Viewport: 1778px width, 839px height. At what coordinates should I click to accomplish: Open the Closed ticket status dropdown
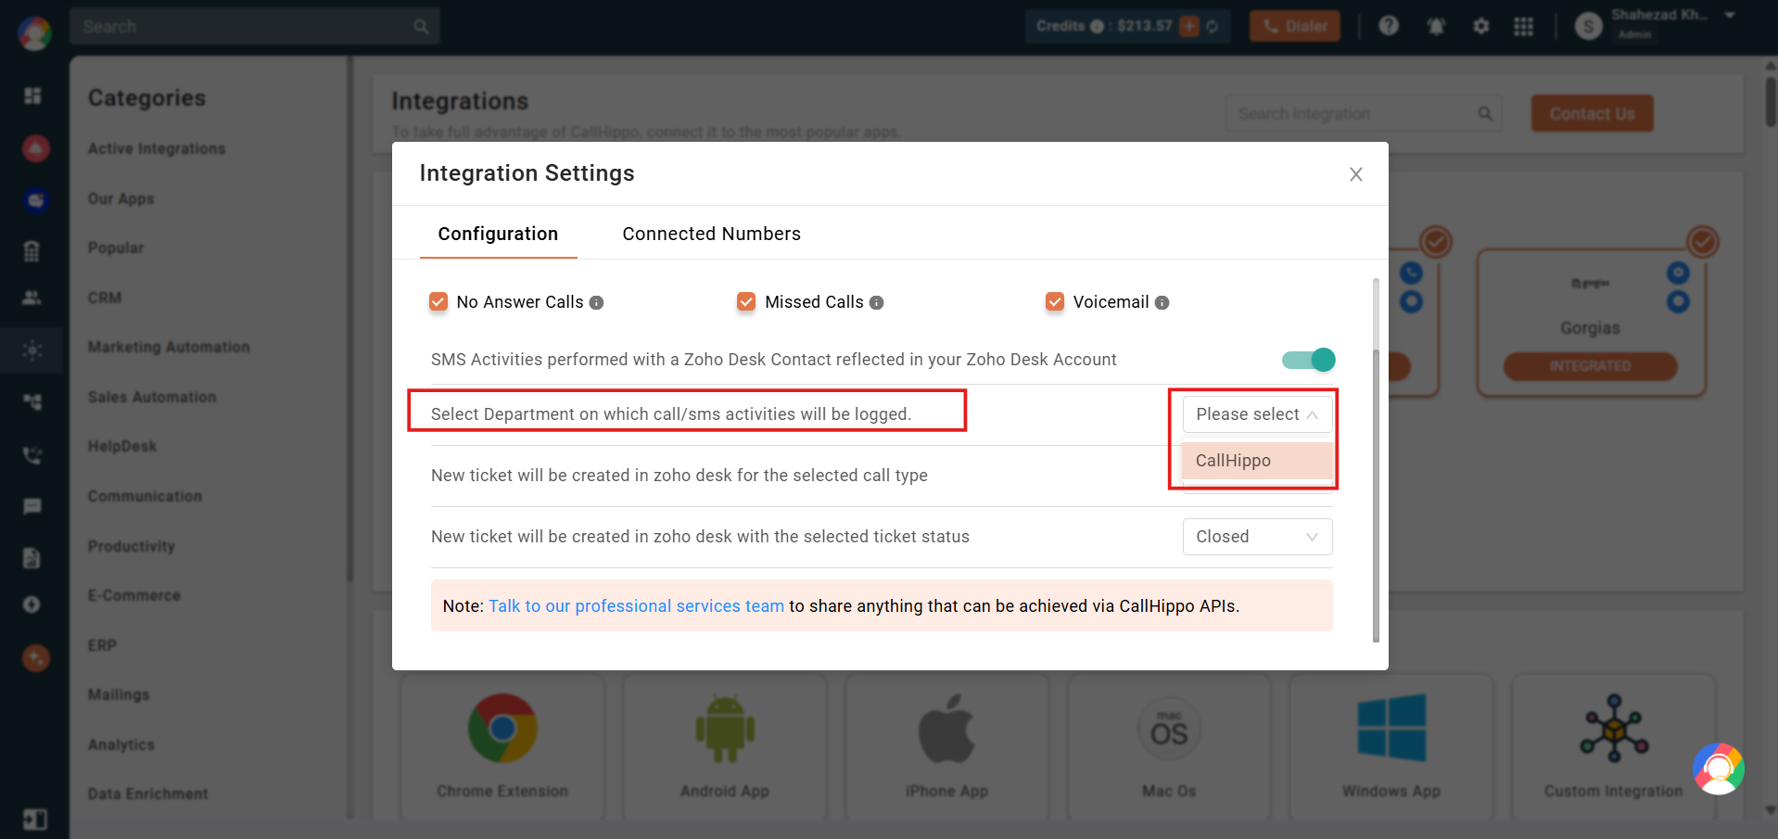coord(1257,537)
